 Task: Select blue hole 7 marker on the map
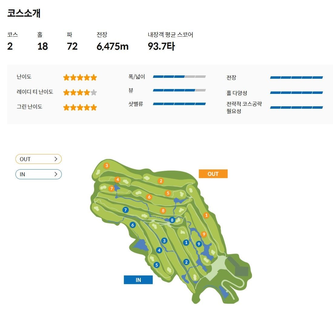click(126, 209)
